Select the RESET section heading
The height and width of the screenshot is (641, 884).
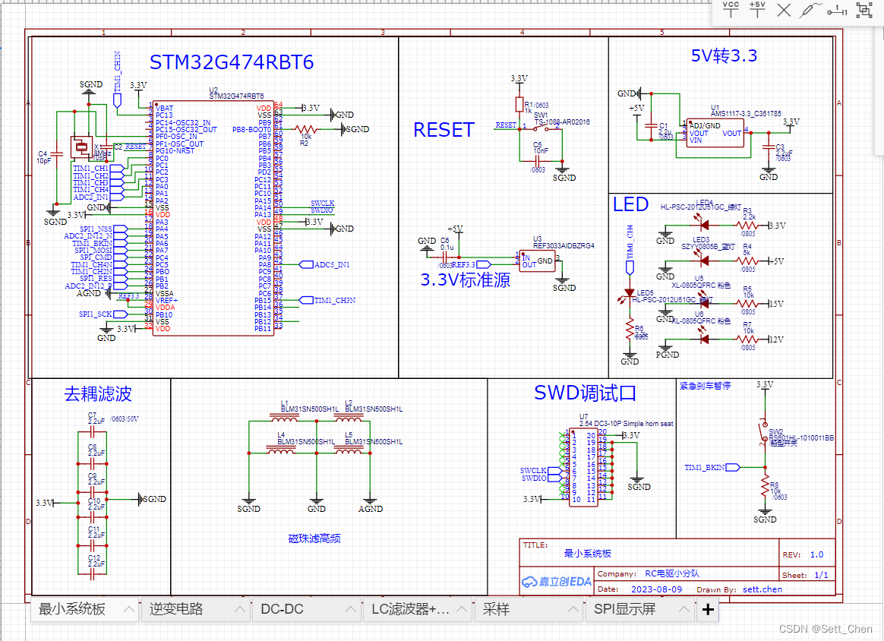pos(444,130)
